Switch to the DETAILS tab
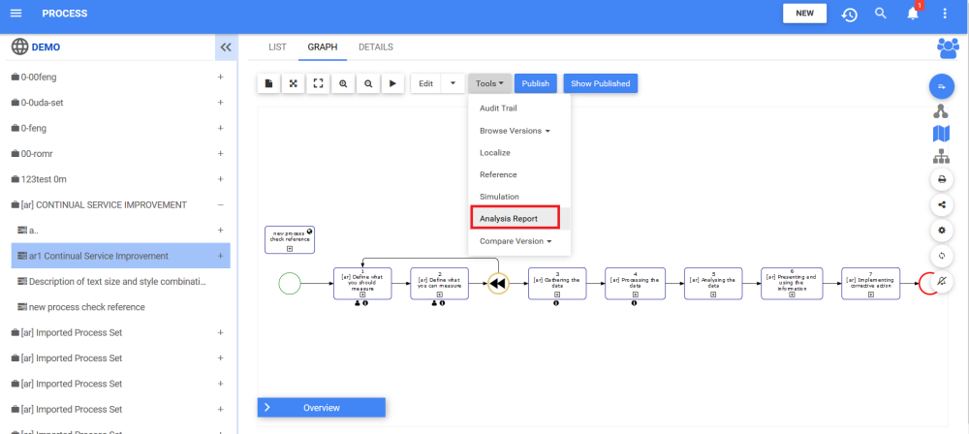The width and height of the screenshot is (969, 434). pyautogui.click(x=376, y=47)
